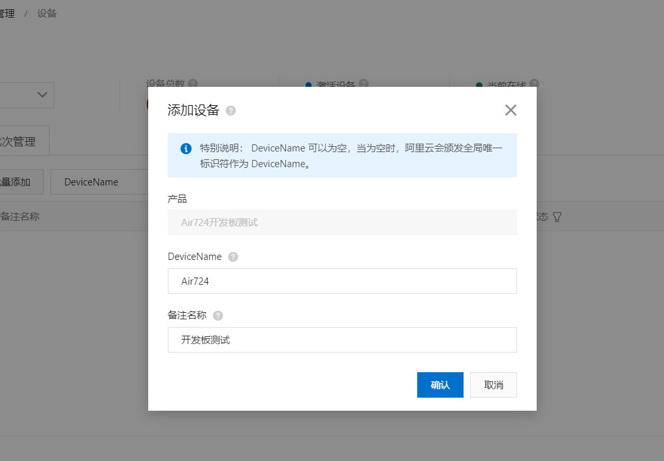Click the help icon beside DeviceName label
The image size is (664, 461).
(233, 257)
